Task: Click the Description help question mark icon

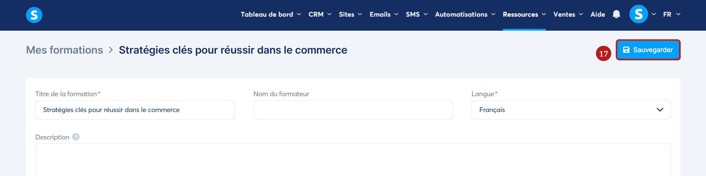Action: [76, 137]
